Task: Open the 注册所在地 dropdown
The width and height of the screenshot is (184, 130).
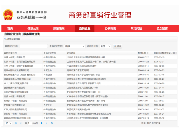Action: (x=105, y=46)
